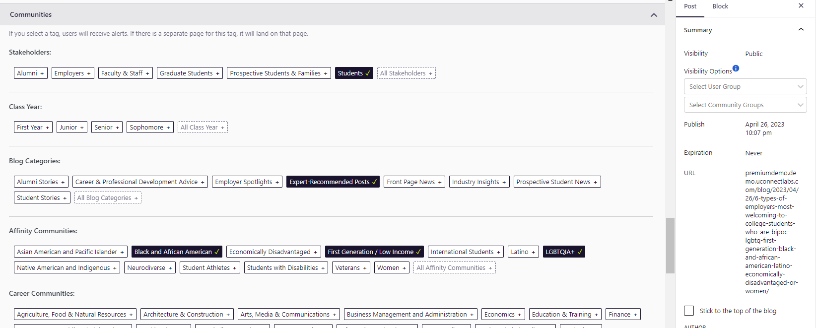Check Stick to the top of the blog

(x=689, y=311)
